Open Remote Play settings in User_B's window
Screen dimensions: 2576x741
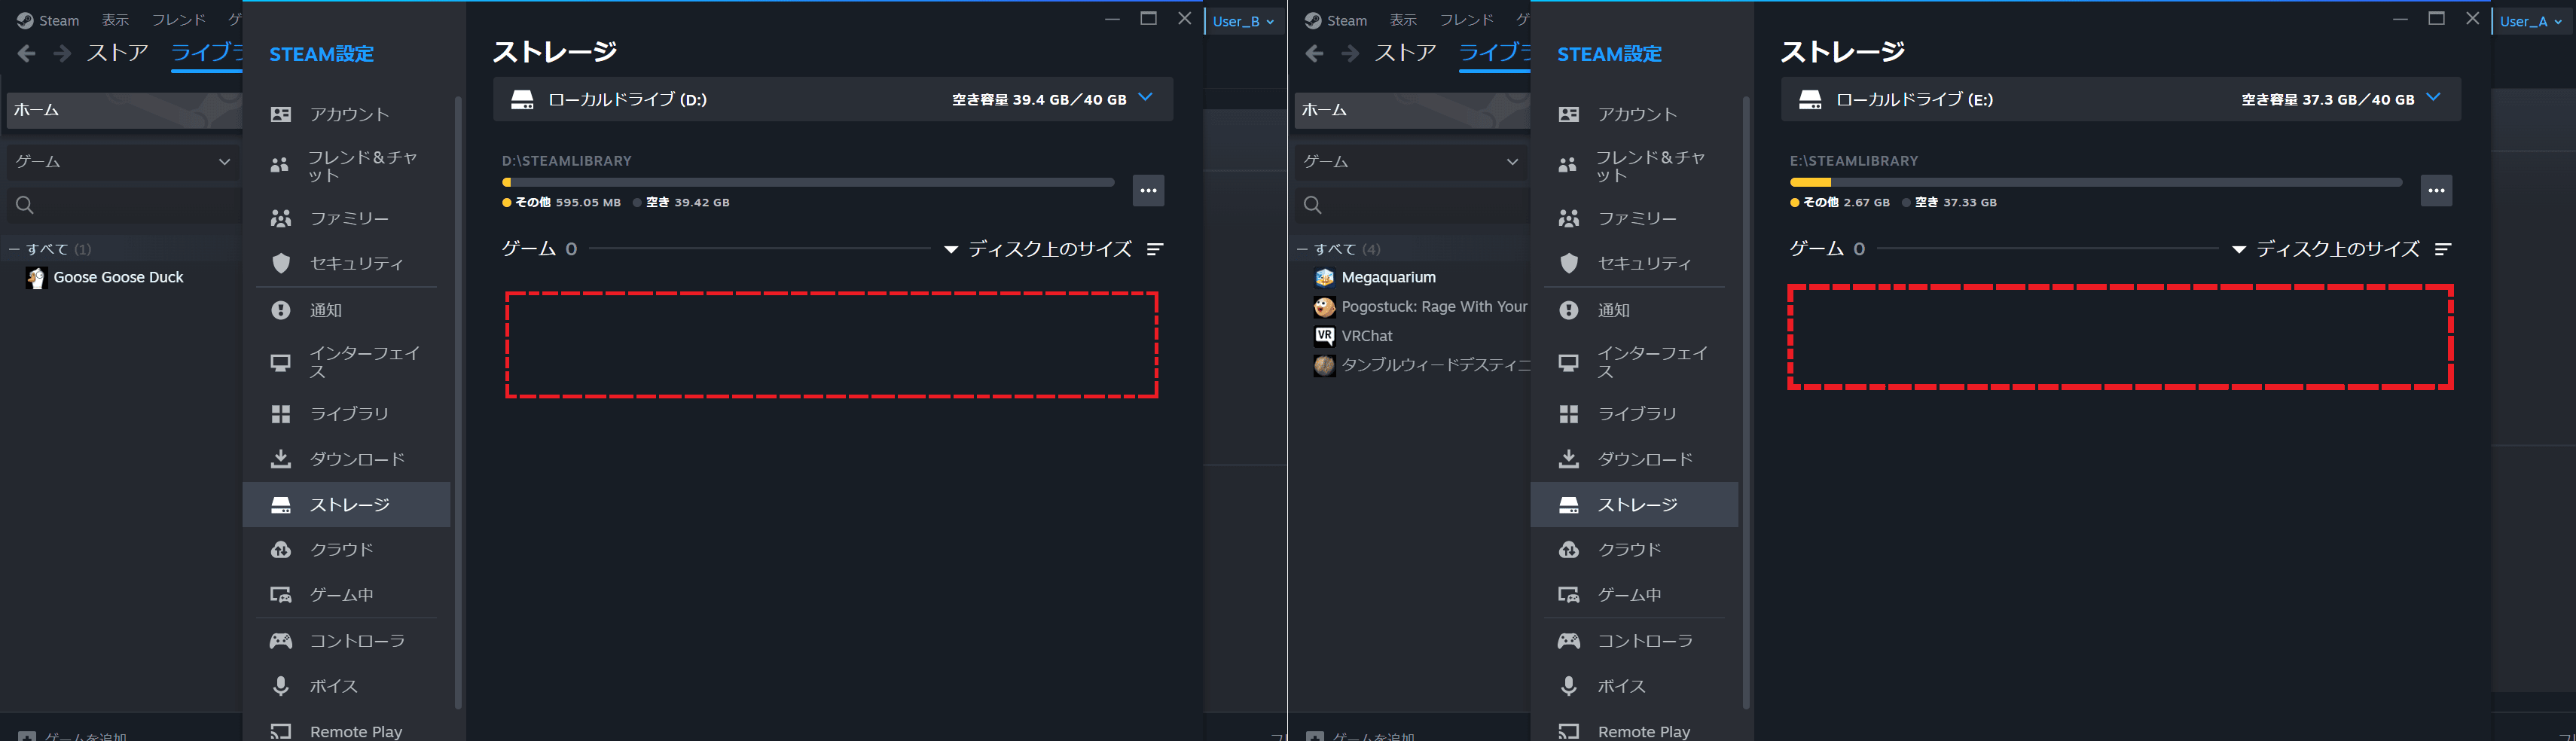click(x=346, y=731)
